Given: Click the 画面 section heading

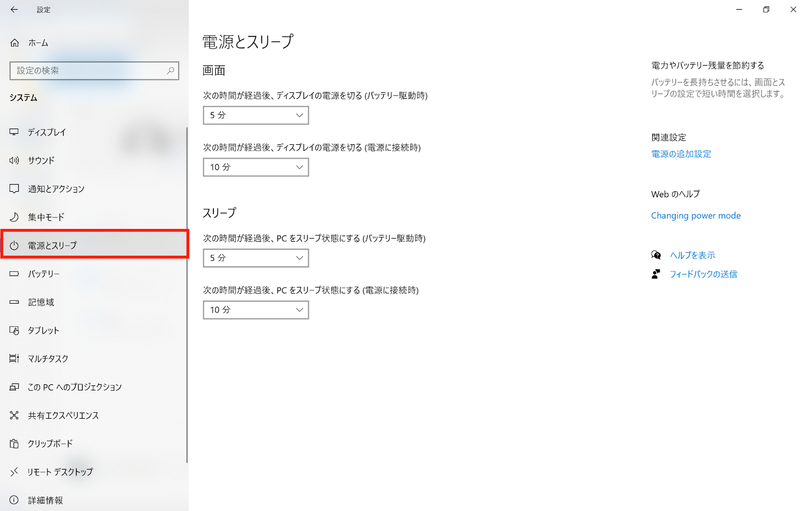Looking at the screenshot, I should point(214,71).
